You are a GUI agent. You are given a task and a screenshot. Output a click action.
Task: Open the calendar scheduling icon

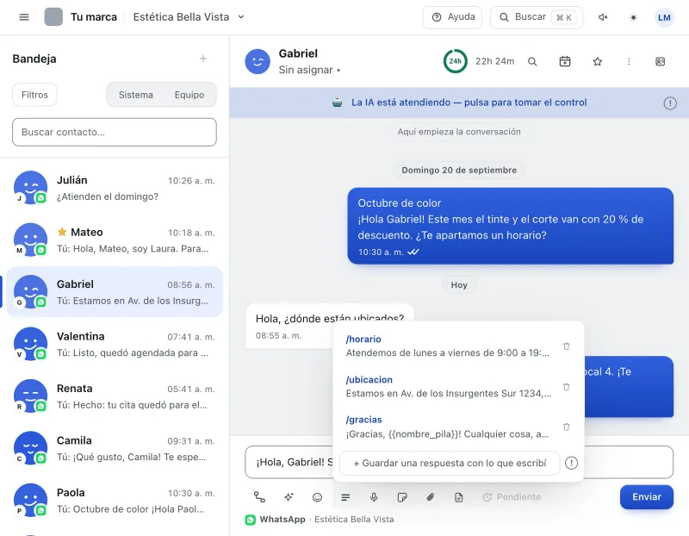[565, 61]
